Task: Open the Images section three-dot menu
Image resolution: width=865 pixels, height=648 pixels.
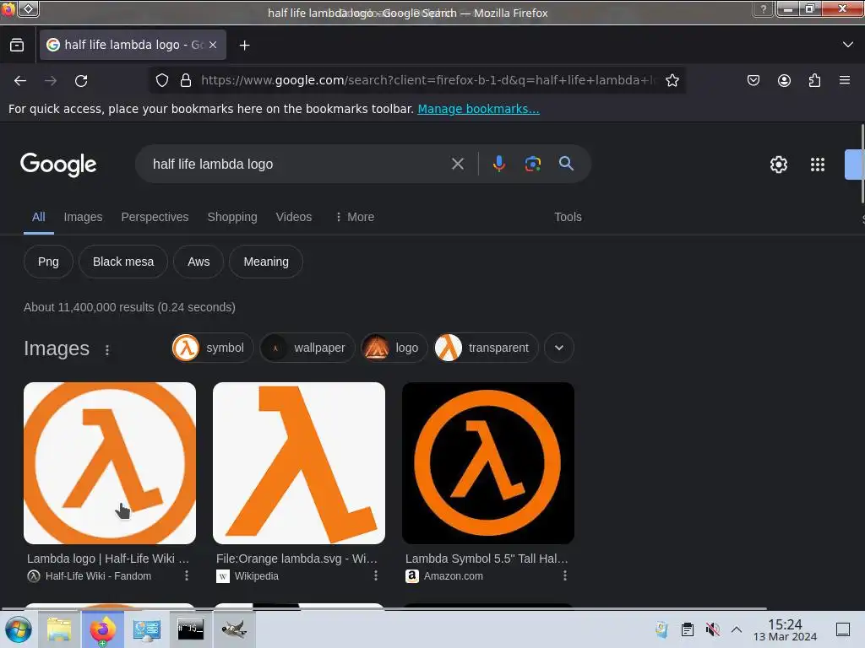Action: pos(107,349)
